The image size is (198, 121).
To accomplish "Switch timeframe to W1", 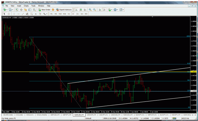I will click(x=82, y=14).
